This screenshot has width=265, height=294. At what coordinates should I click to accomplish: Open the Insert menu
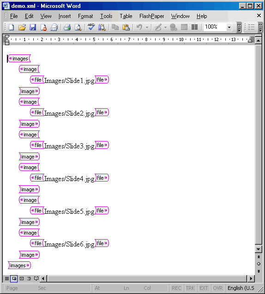pyautogui.click(x=65, y=16)
